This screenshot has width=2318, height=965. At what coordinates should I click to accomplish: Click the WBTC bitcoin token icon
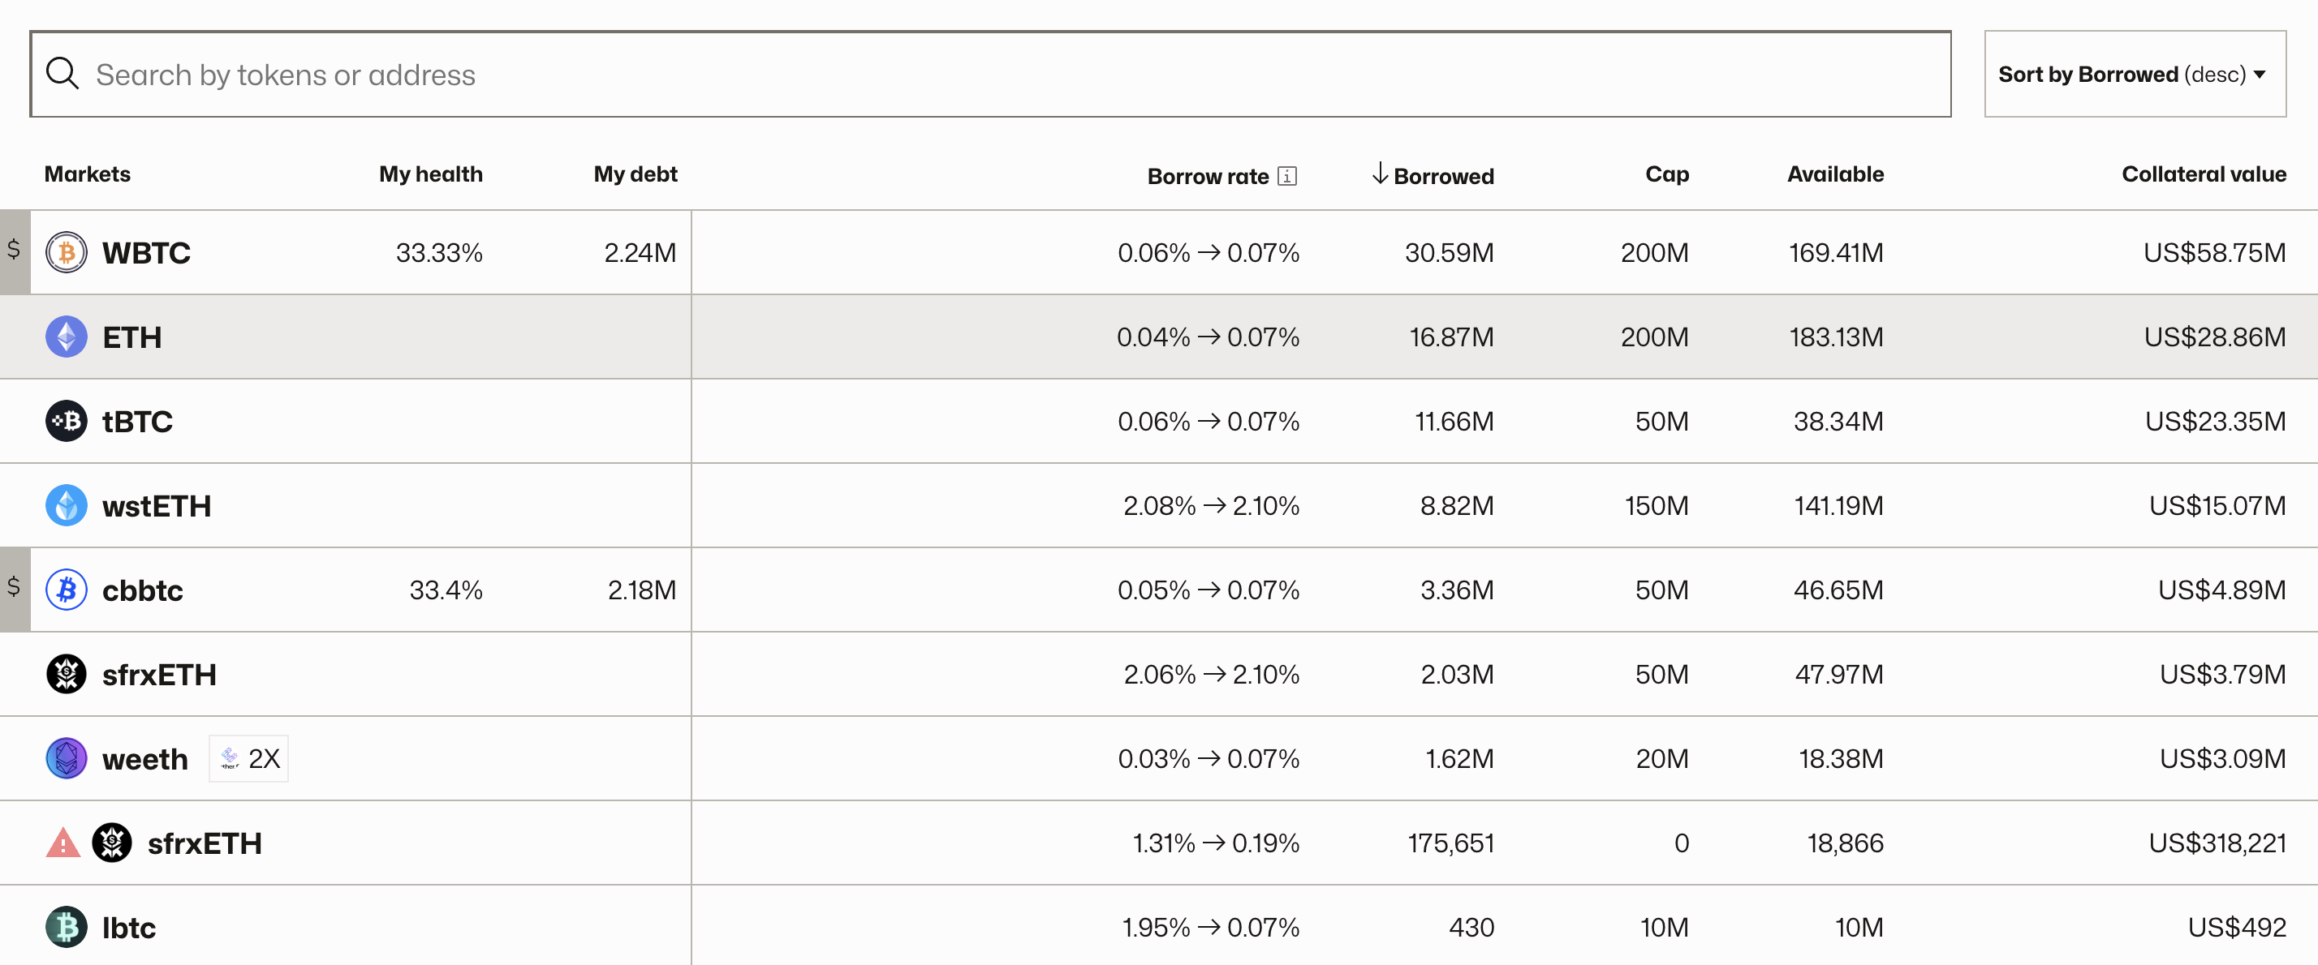click(x=67, y=253)
